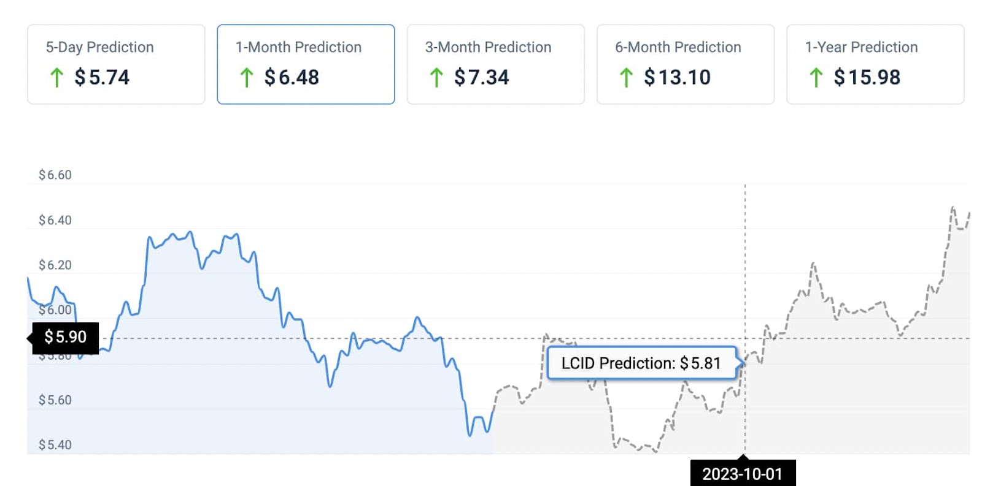
Task: Click the $5.60 y-axis label
Action: click(x=55, y=400)
